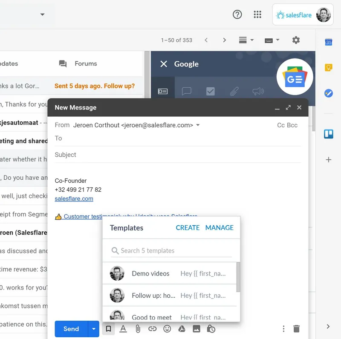Open Google Keep in side panel
341x339 pixels.
point(328,68)
